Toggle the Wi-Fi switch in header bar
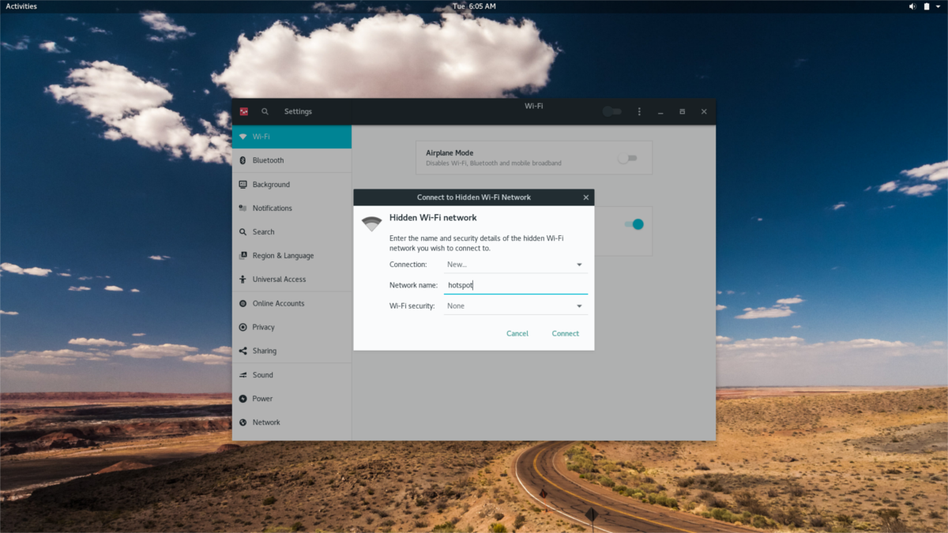Image resolution: width=948 pixels, height=533 pixels. [x=612, y=111]
